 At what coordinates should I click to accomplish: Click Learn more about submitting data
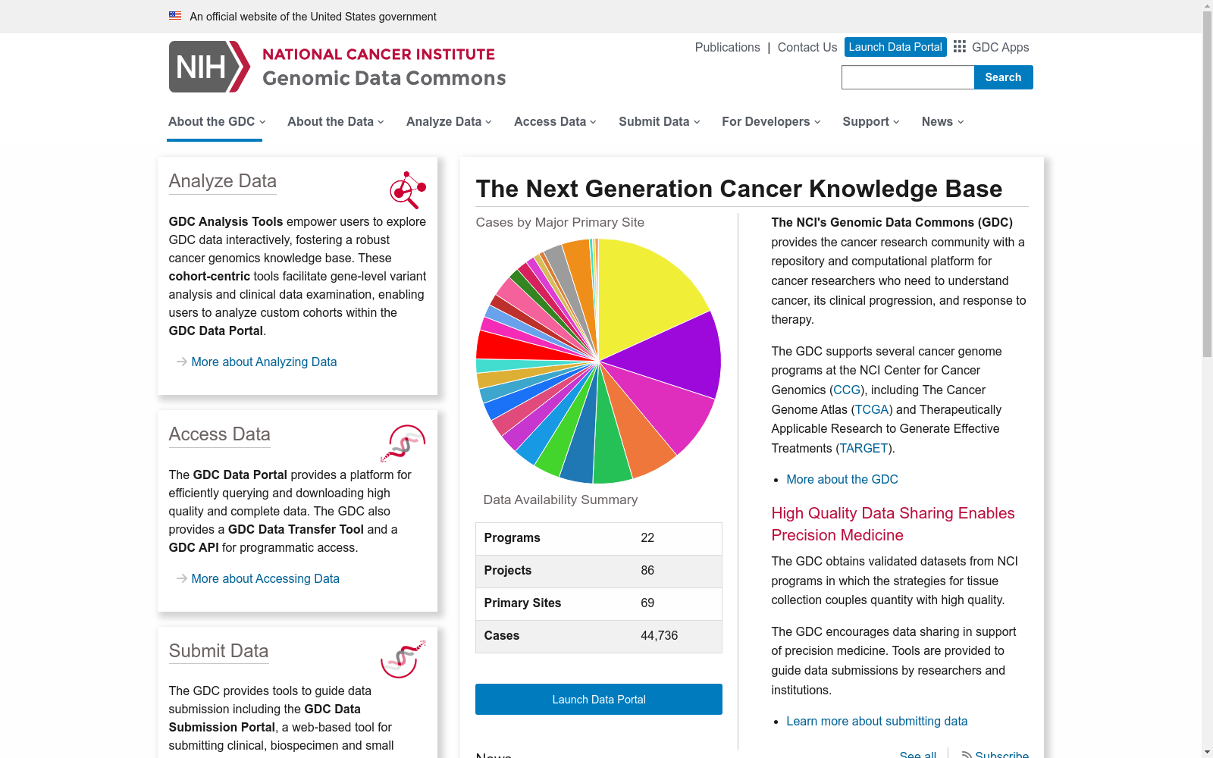876,721
